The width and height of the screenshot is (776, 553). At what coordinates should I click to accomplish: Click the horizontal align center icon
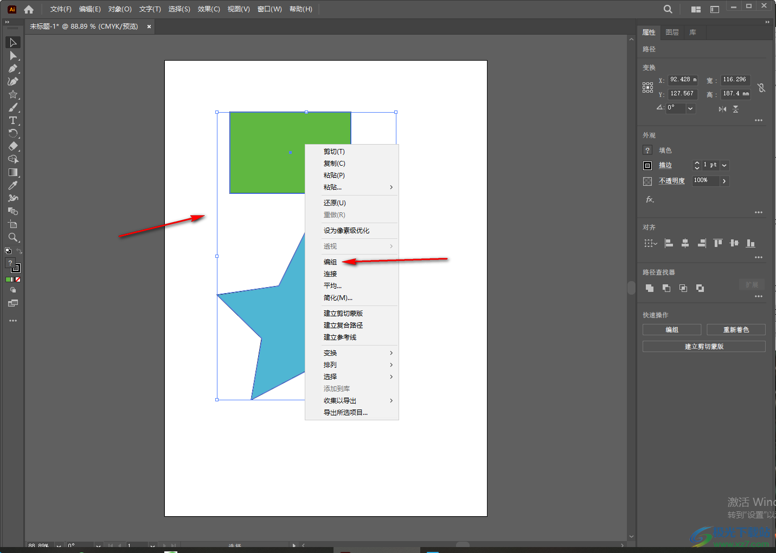[x=685, y=243]
